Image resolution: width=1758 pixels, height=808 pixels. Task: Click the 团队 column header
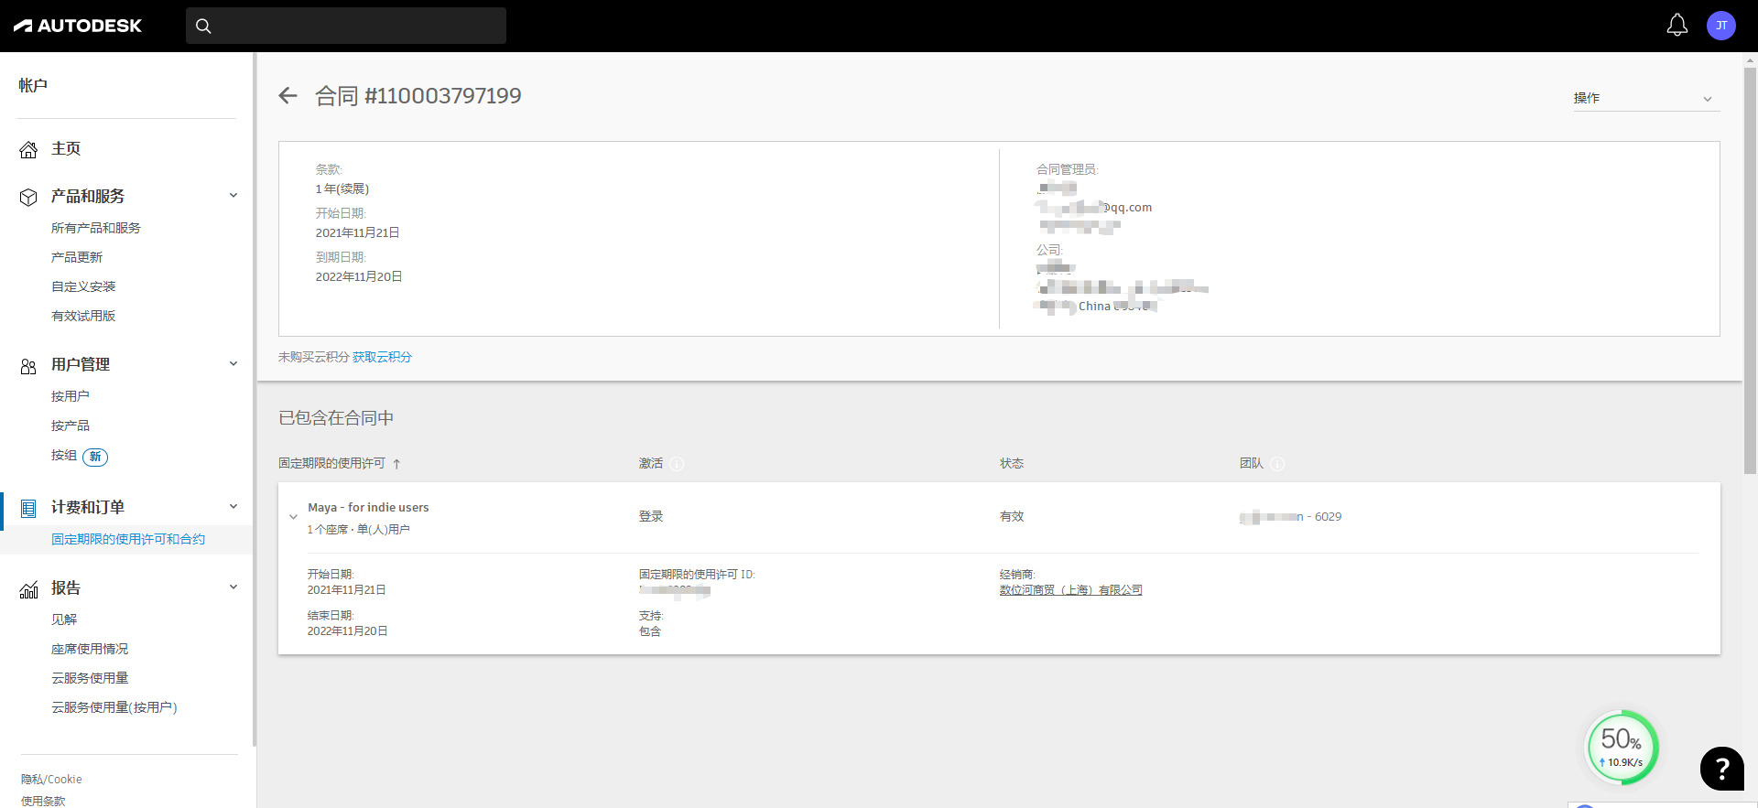pos(1251,464)
